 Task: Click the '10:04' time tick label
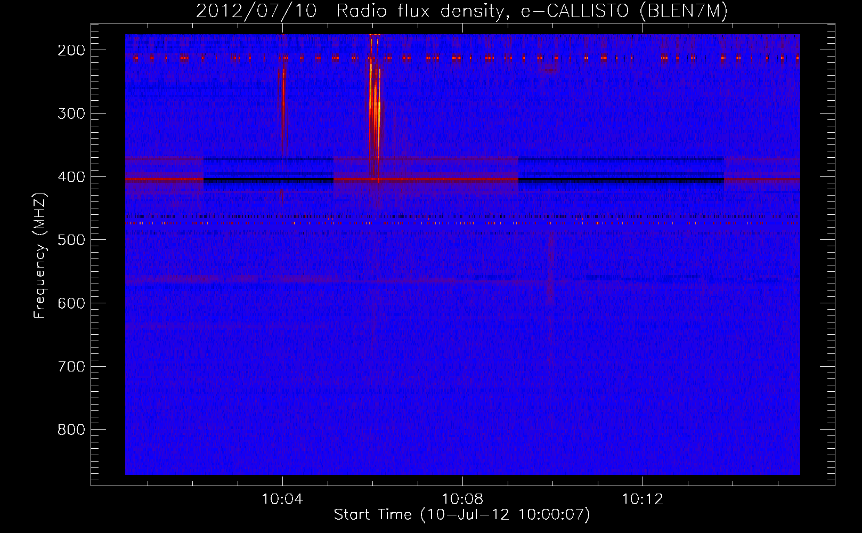282,499
